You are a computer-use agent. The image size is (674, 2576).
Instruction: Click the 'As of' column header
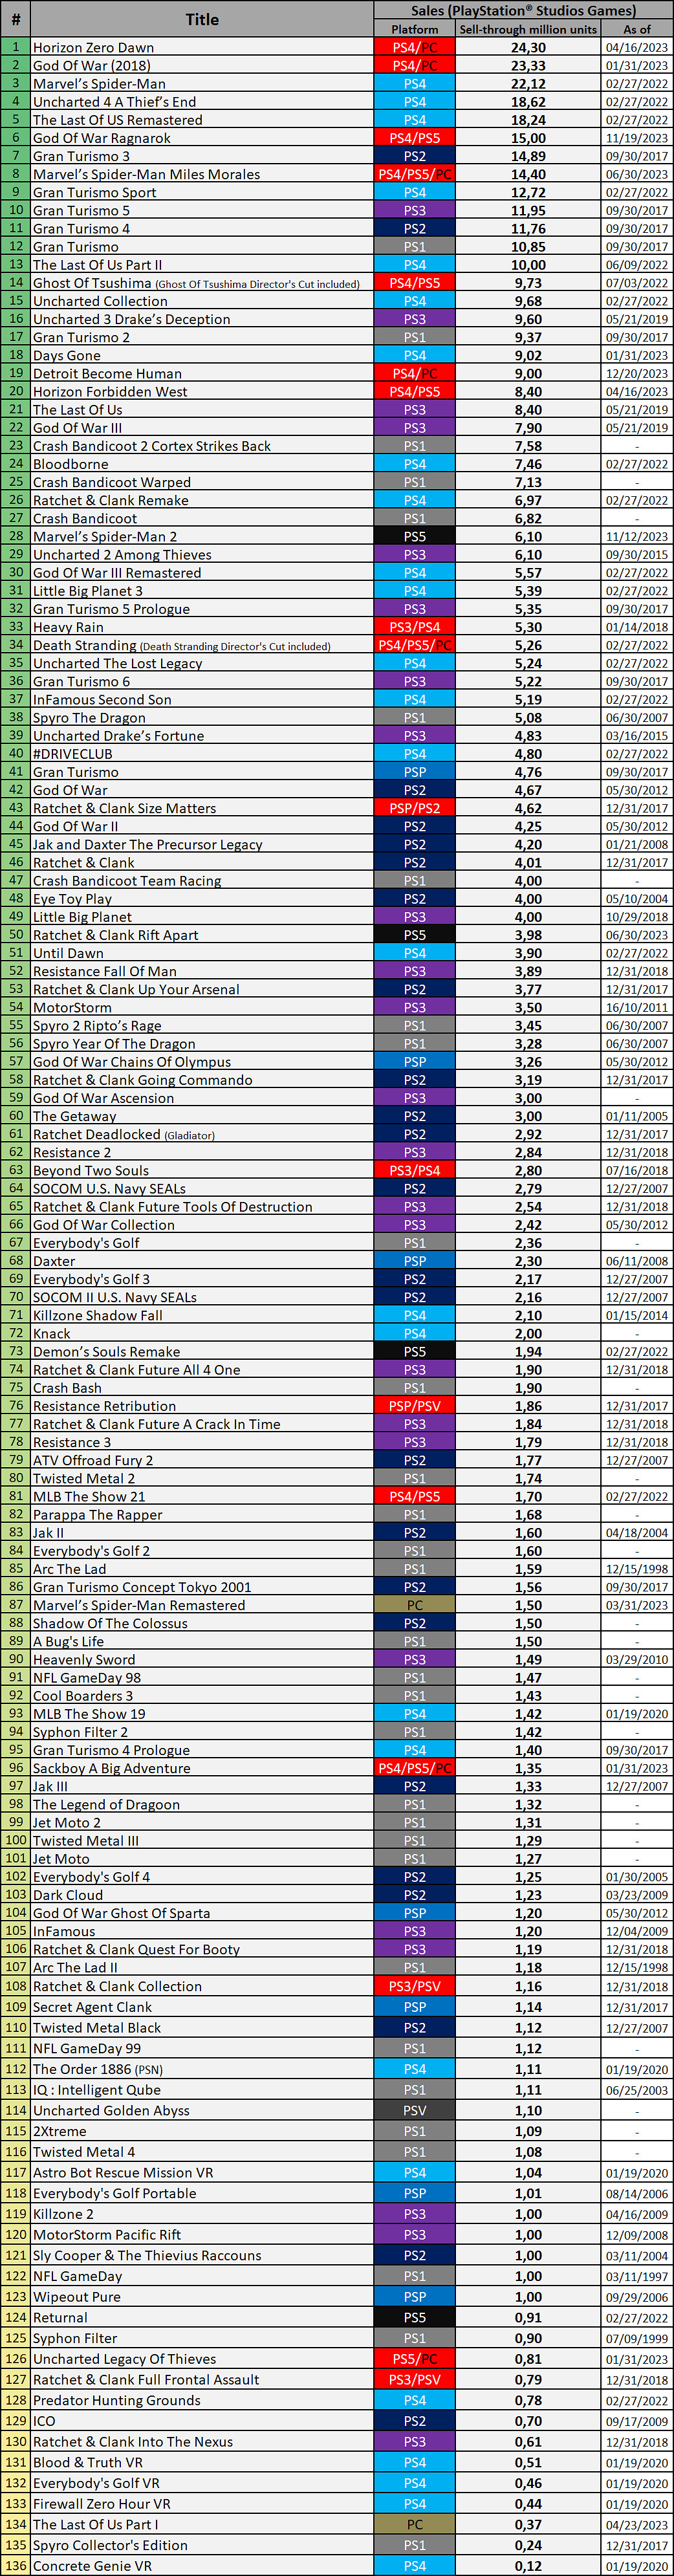(x=637, y=29)
